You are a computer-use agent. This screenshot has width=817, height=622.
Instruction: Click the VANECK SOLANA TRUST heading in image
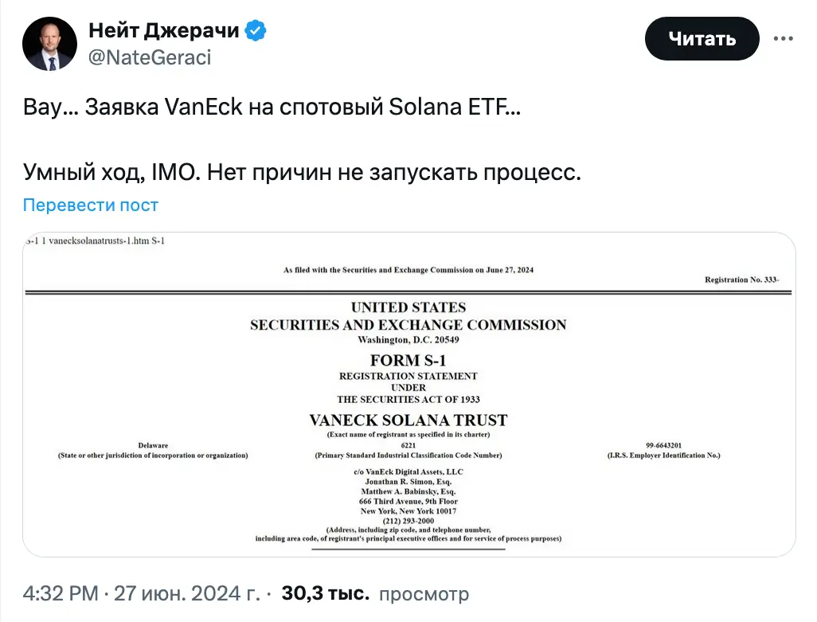click(x=408, y=420)
